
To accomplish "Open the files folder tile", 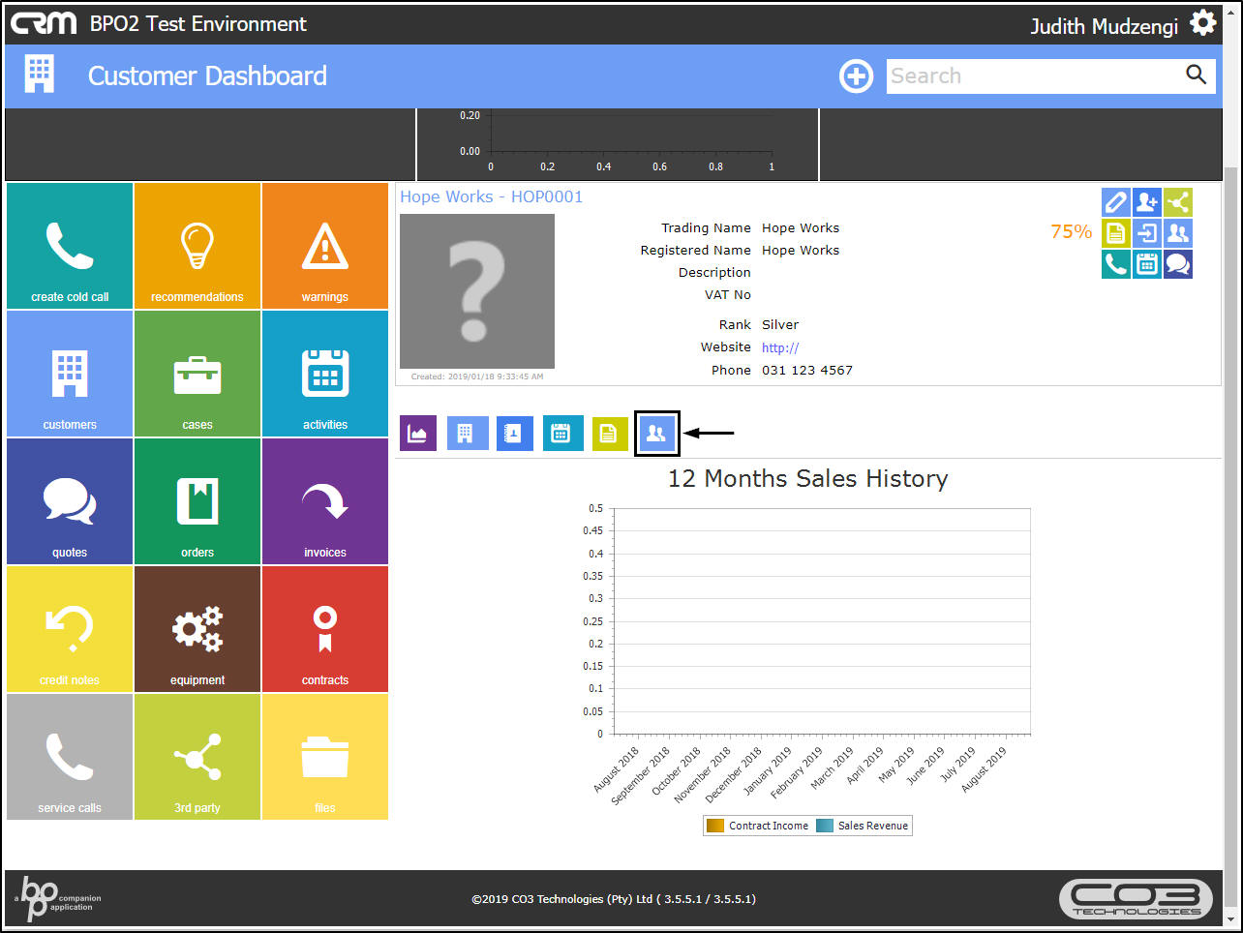I will click(325, 757).
